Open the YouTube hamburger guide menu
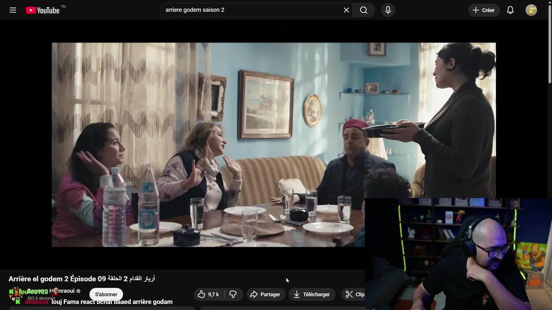This screenshot has width=552, height=310. [13, 10]
